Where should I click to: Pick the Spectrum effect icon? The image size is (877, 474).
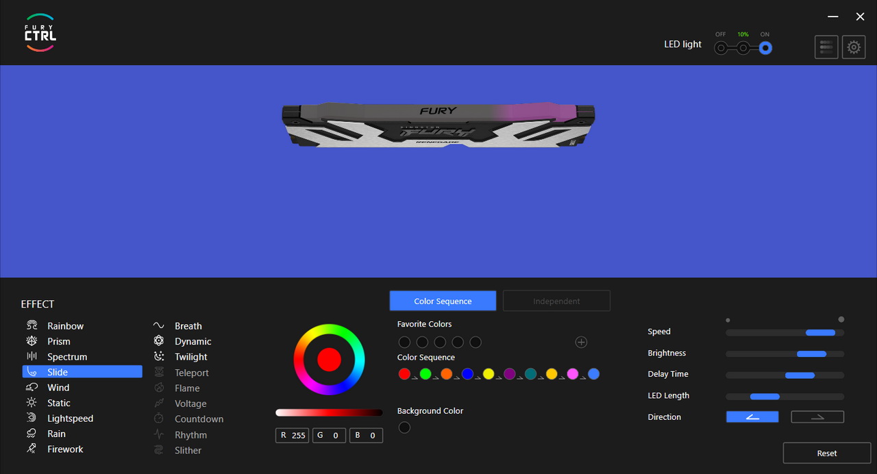tap(32, 356)
